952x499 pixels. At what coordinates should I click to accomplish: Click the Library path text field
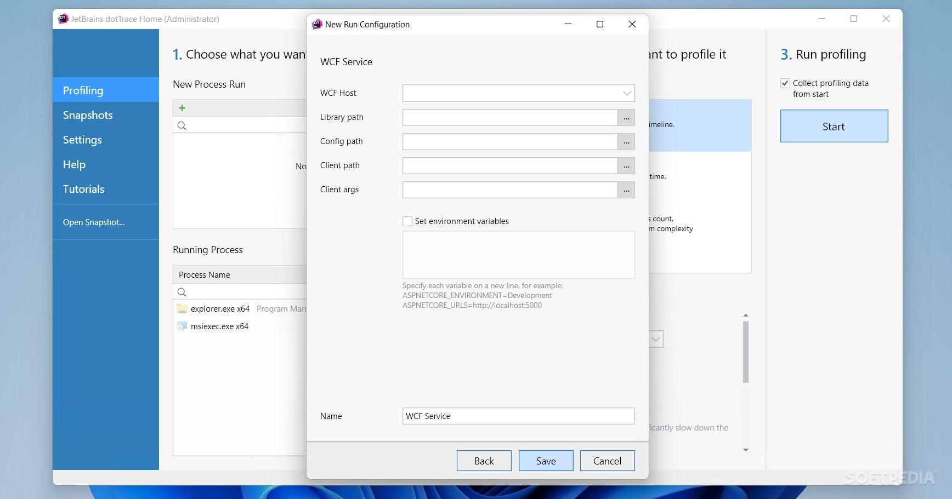coord(510,118)
